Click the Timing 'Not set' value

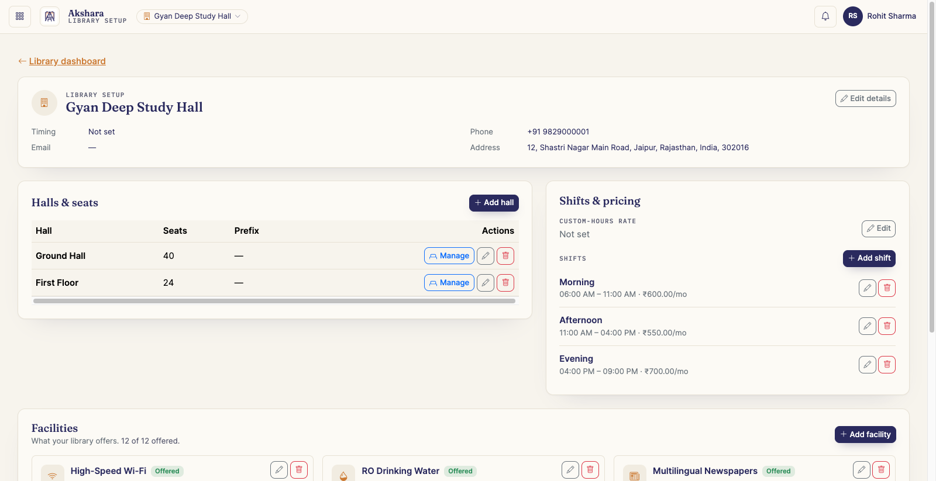pyautogui.click(x=102, y=132)
